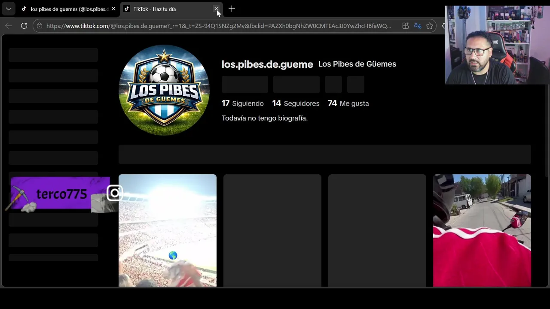Open the 14 Seguidores list

pyautogui.click(x=296, y=103)
